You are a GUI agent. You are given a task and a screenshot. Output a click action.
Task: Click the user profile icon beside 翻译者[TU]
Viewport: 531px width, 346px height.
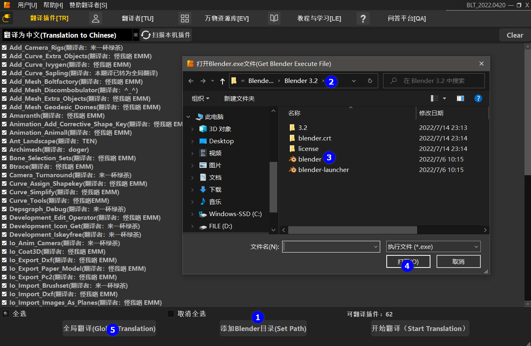pos(96,18)
